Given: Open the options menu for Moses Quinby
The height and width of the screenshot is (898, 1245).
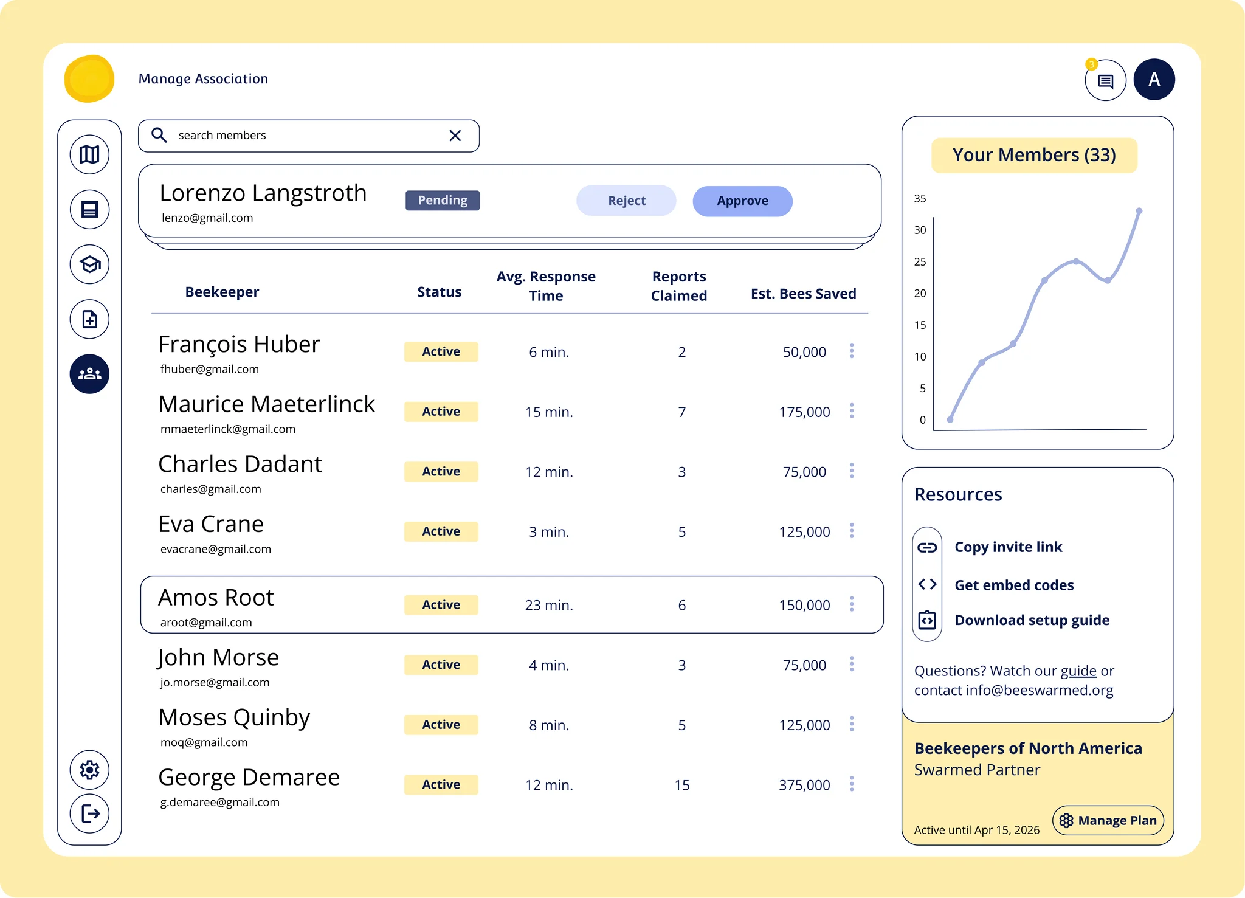Looking at the screenshot, I should [852, 724].
